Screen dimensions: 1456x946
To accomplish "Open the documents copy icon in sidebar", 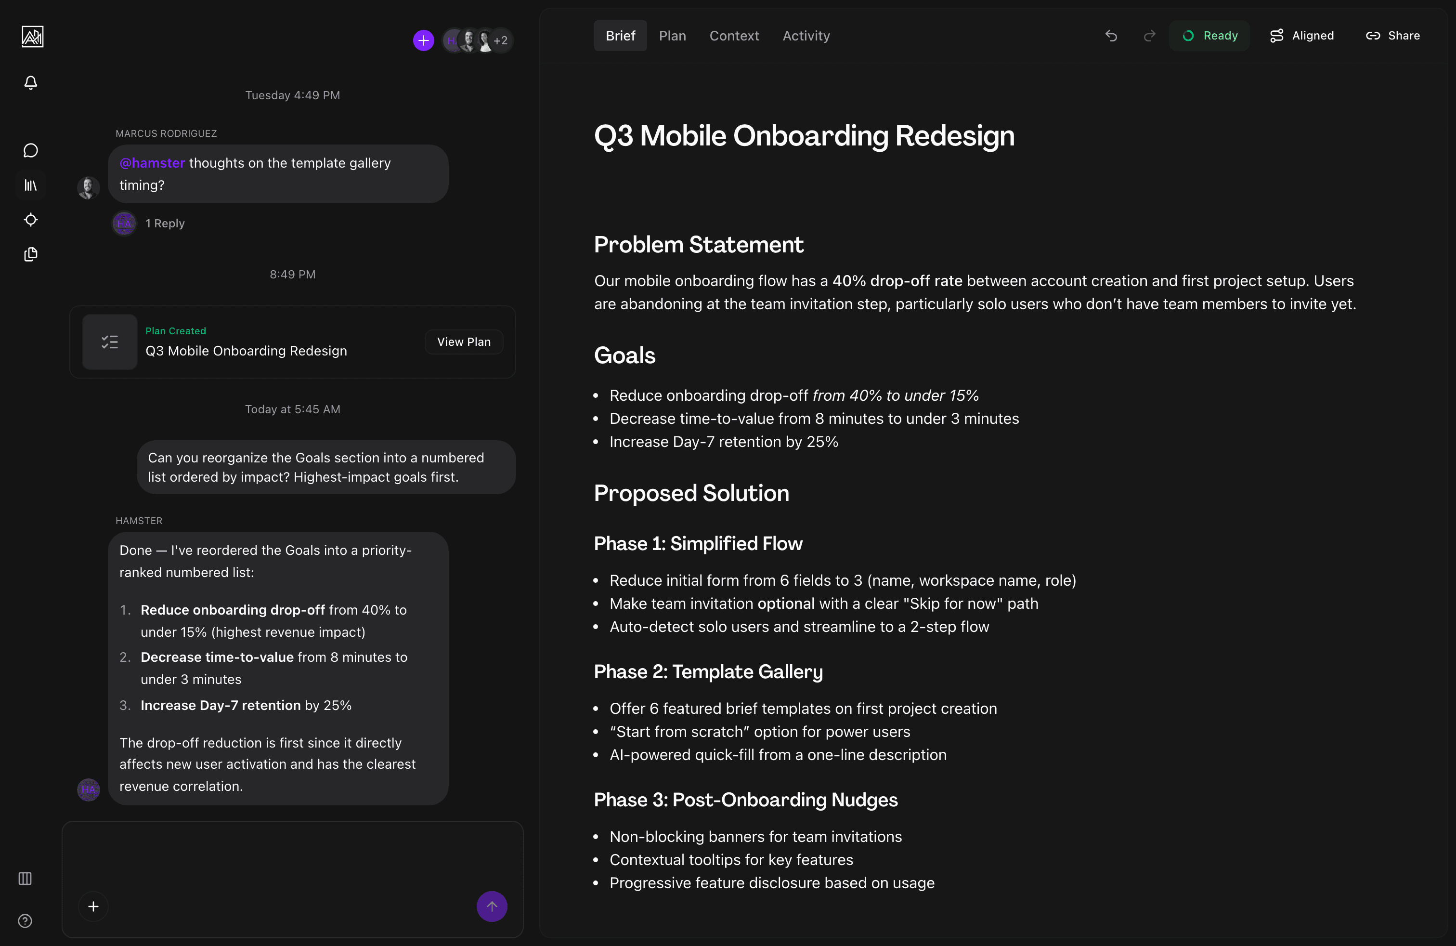I will coord(31,254).
